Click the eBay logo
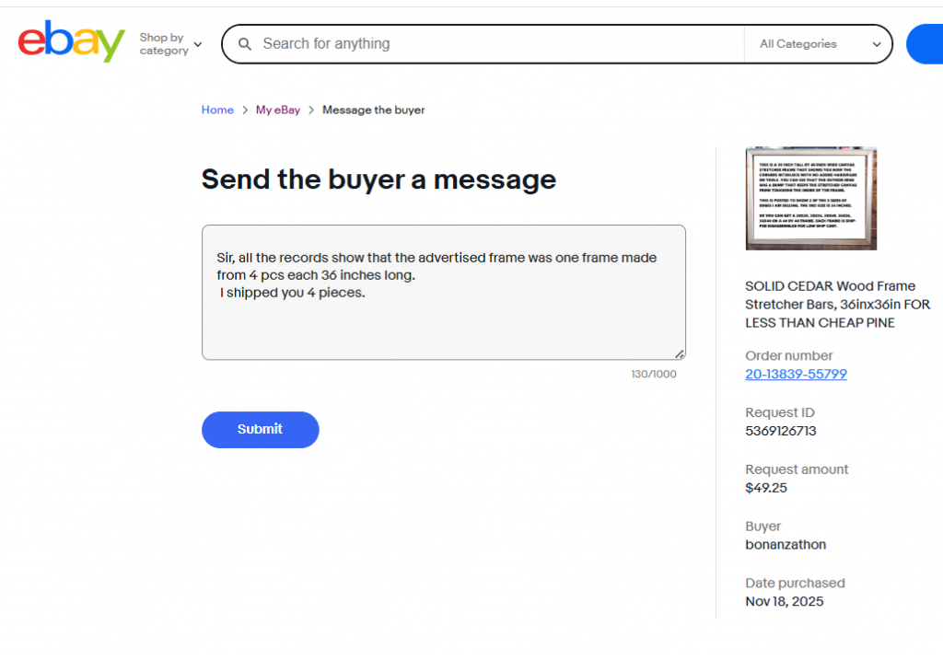 click(71, 42)
